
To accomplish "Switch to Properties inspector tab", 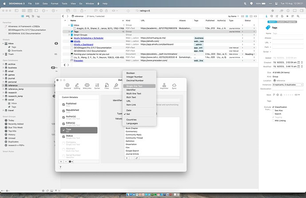I will [x=291, y=22].
